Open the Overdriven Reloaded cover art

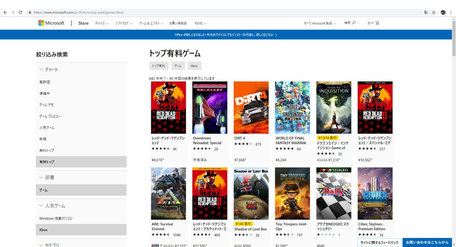(x=210, y=108)
